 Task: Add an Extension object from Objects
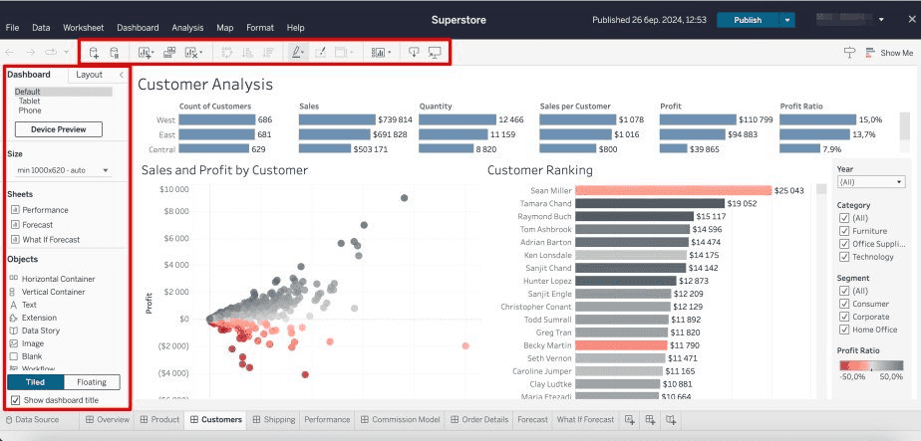click(33, 318)
